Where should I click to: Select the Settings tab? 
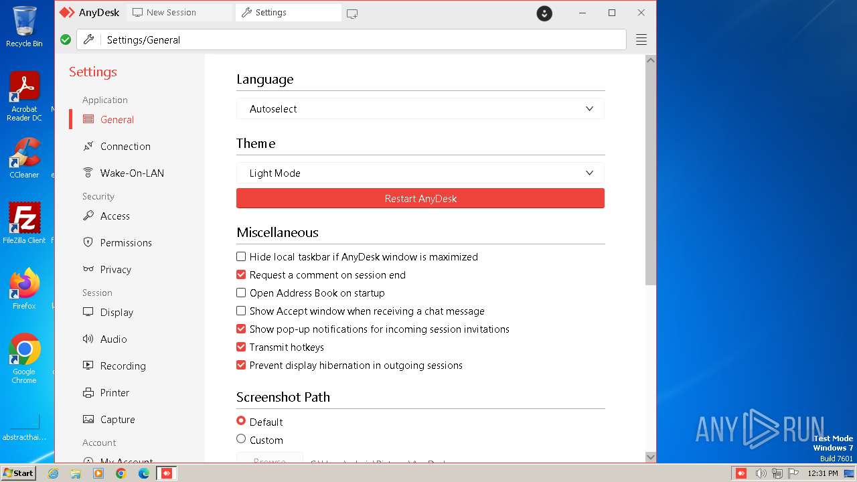tap(289, 13)
